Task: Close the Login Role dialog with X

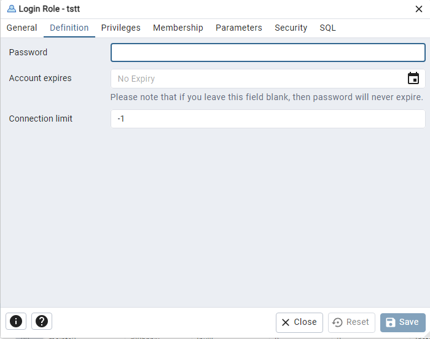Action: (418, 9)
